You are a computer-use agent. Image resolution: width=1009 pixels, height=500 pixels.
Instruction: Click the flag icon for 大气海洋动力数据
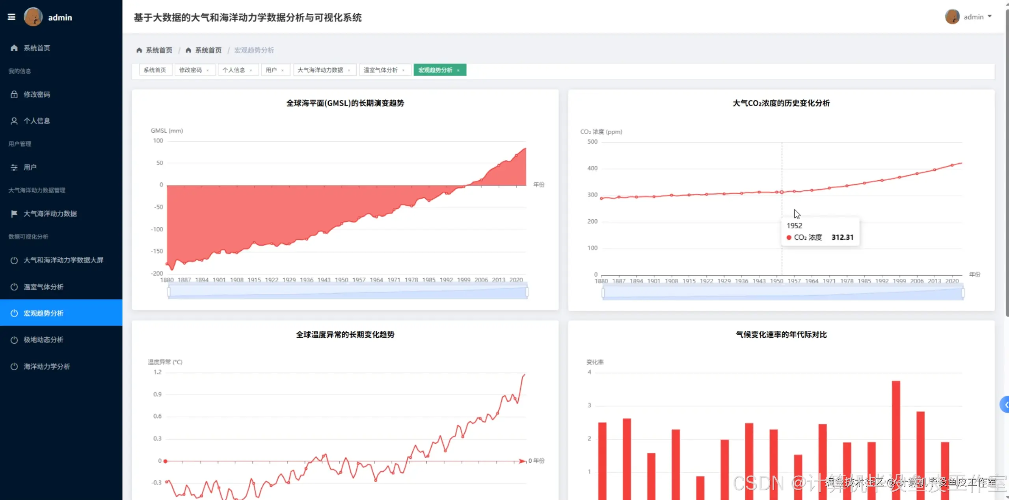point(14,214)
